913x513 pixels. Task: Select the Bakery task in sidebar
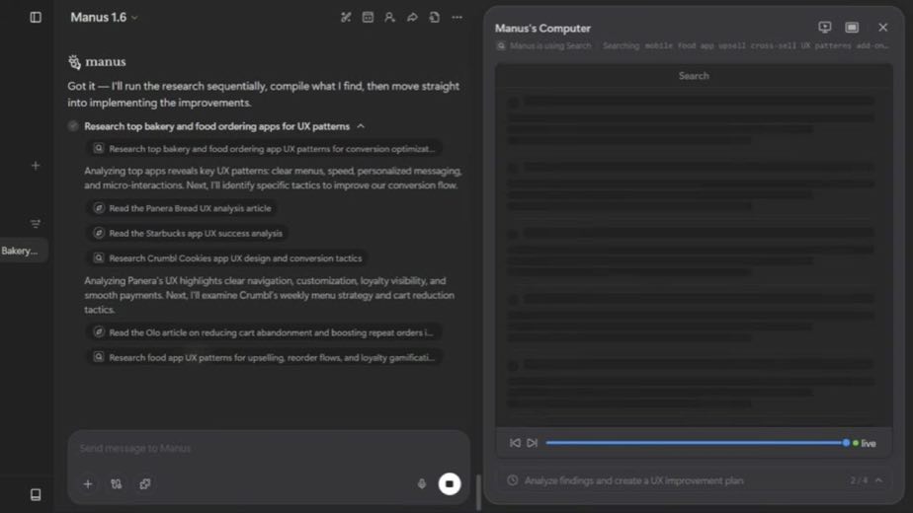click(24, 251)
